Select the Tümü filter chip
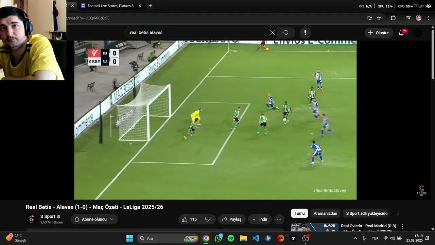Viewport: 435px width, 245px height. click(x=299, y=213)
